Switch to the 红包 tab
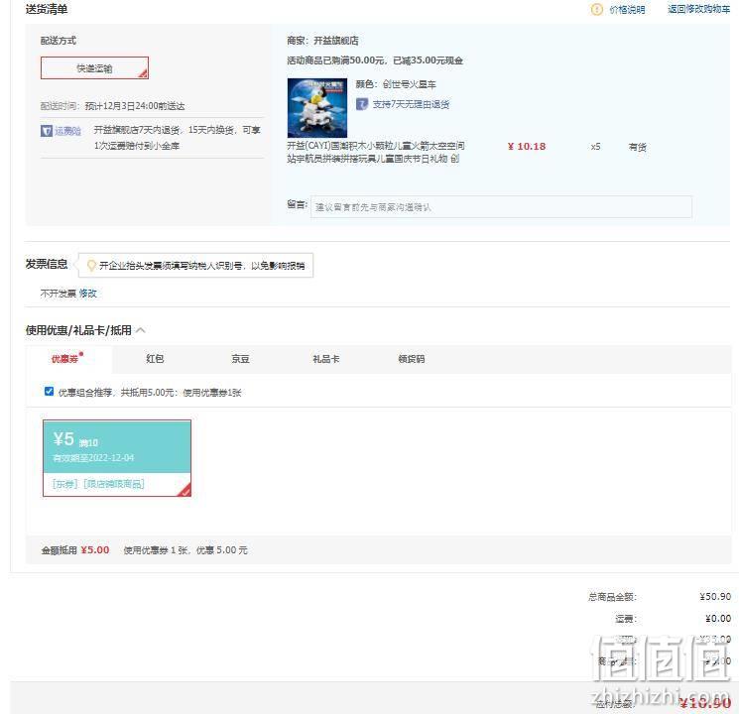Screen dimensions: 739x714 click(x=155, y=359)
